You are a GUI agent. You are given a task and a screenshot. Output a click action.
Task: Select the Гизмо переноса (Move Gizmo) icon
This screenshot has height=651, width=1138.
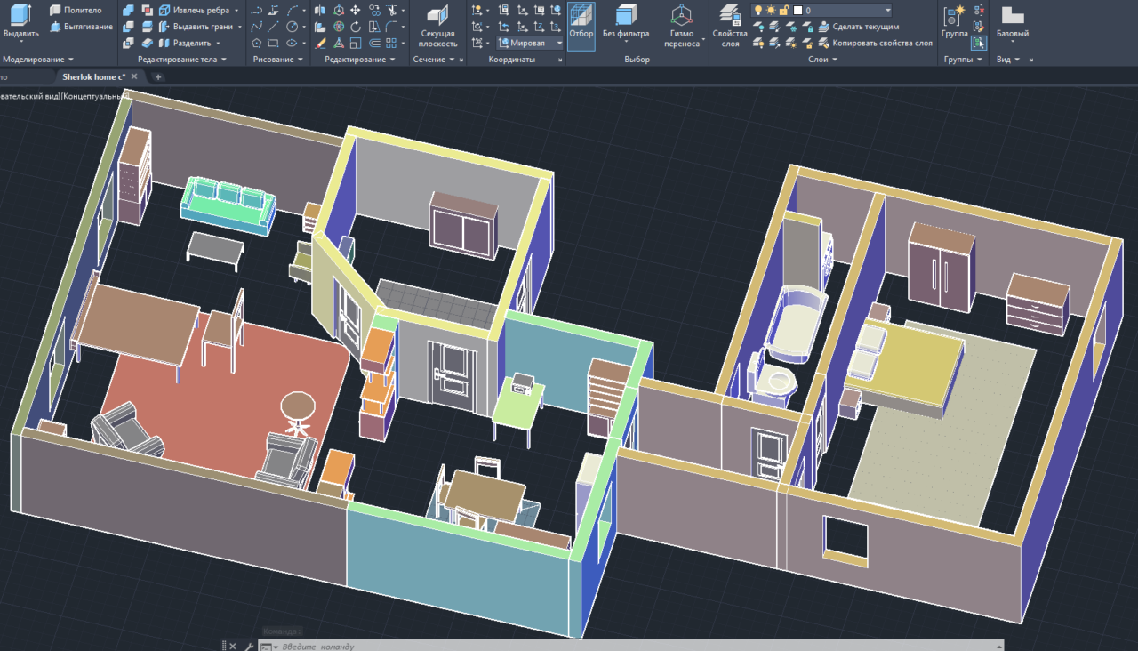(682, 16)
